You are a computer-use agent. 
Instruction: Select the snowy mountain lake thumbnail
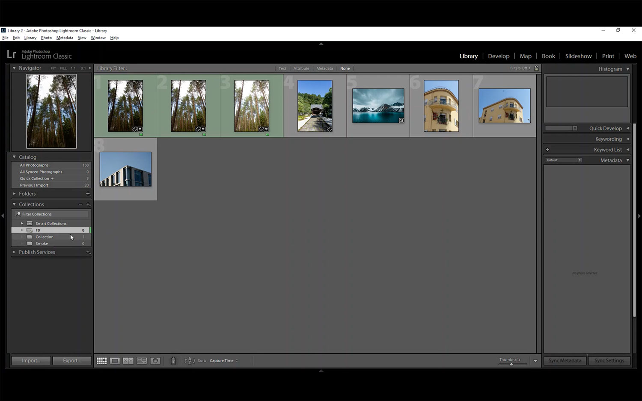coord(378,106)
